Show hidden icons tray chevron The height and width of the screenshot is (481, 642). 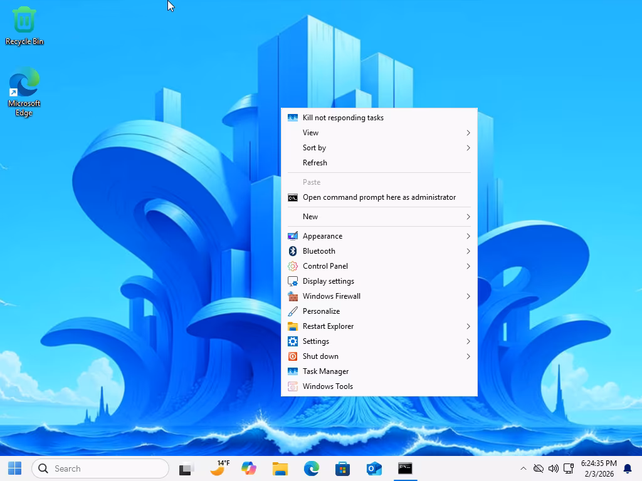524,468
